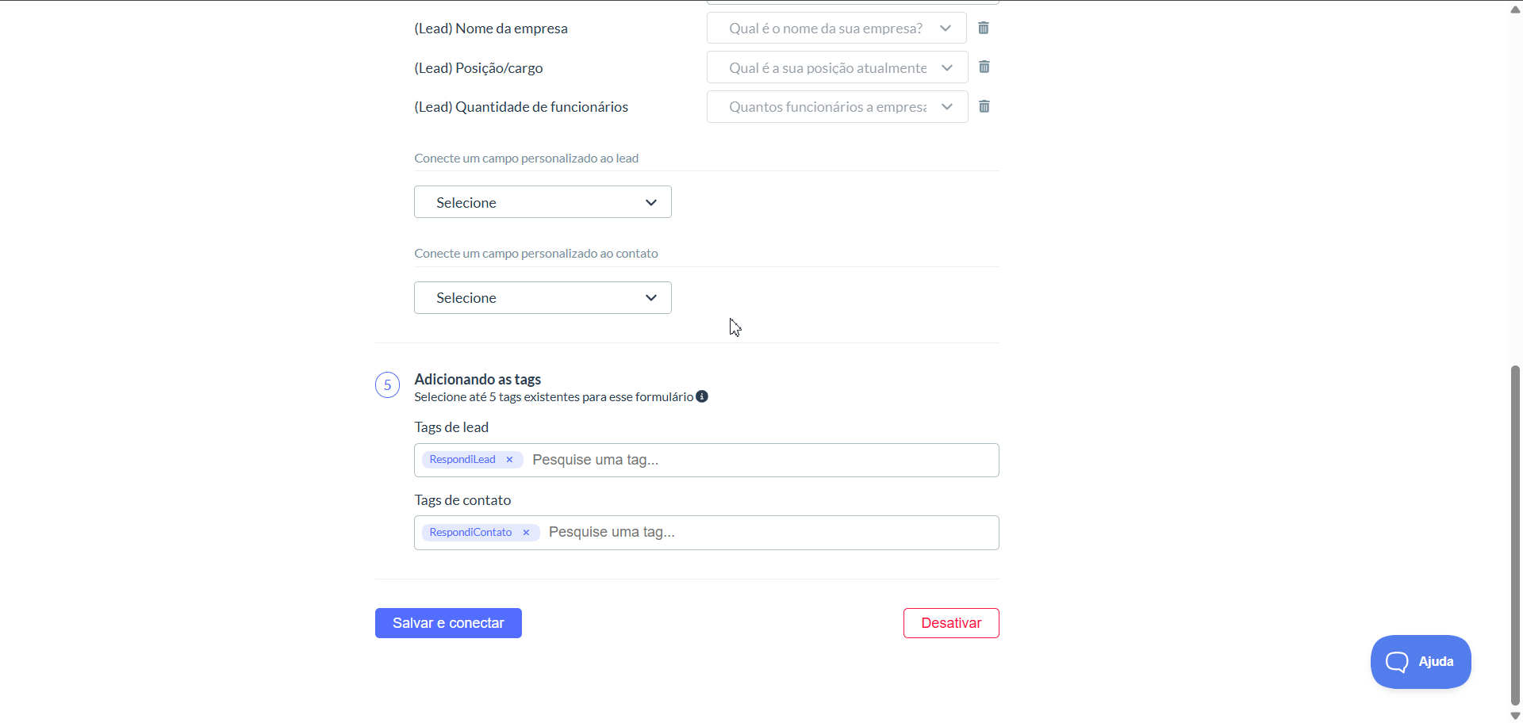This screenshot has width=1523, height=723.
Task: Click the vertical scrollbar thumb
Action: point(1515,535)
